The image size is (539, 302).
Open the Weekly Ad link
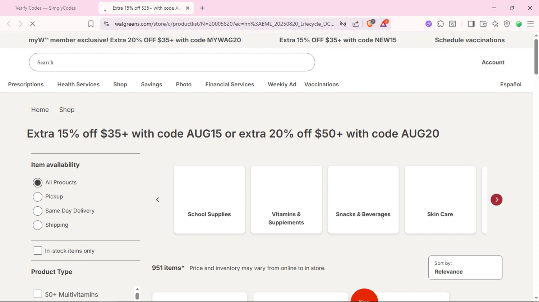pos(282,85)
